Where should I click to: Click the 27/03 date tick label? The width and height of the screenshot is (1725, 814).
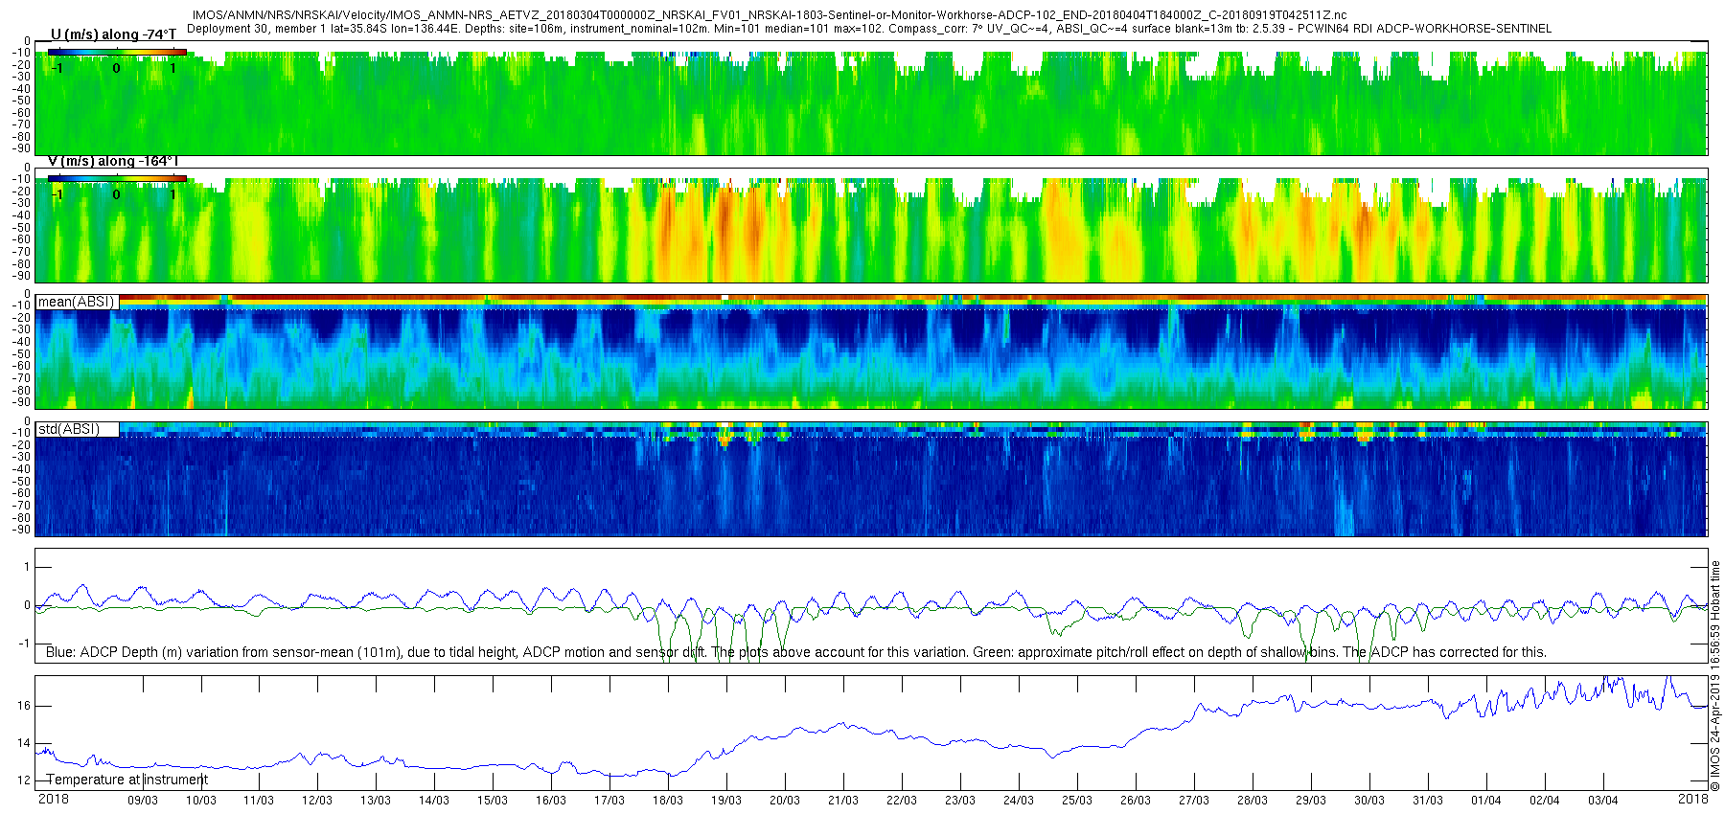1194,801
